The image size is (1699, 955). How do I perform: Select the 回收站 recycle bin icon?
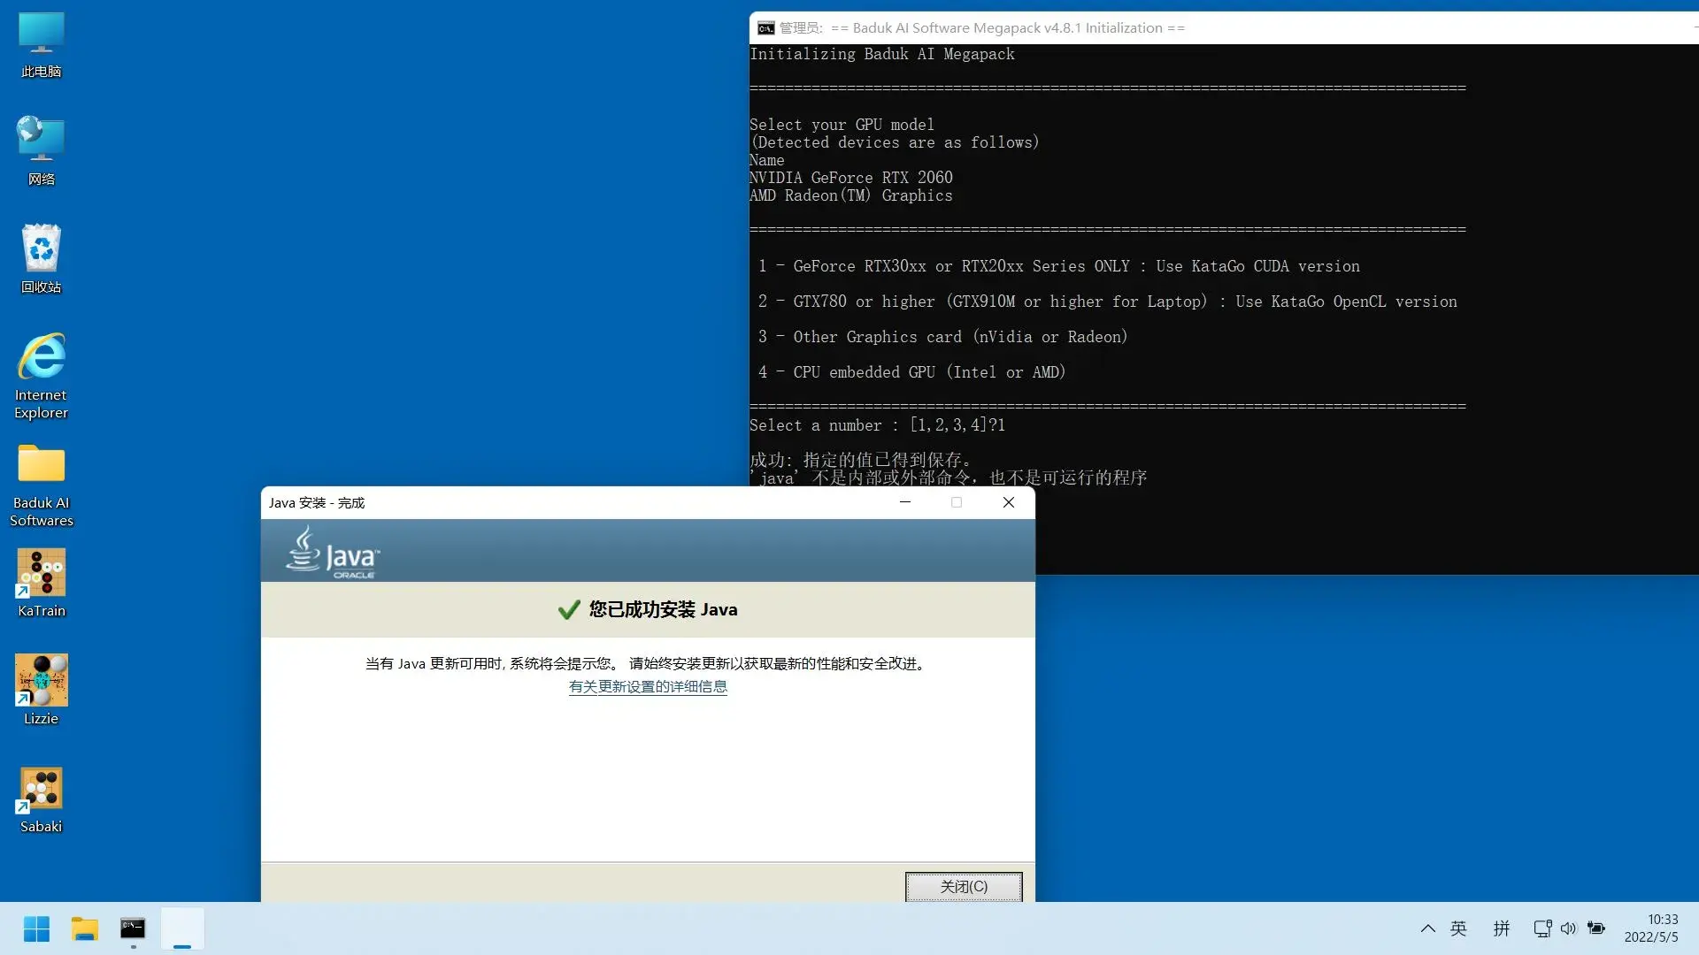click(x=41, y=259)
